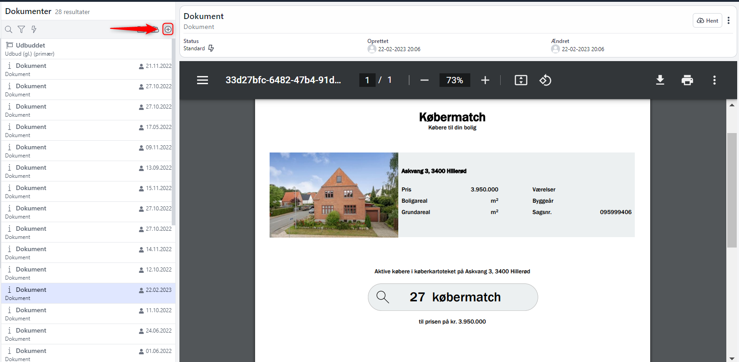Viewport: 739px width, 362px height.
Task: Click the PDF page number field
Action: [367, 80]
